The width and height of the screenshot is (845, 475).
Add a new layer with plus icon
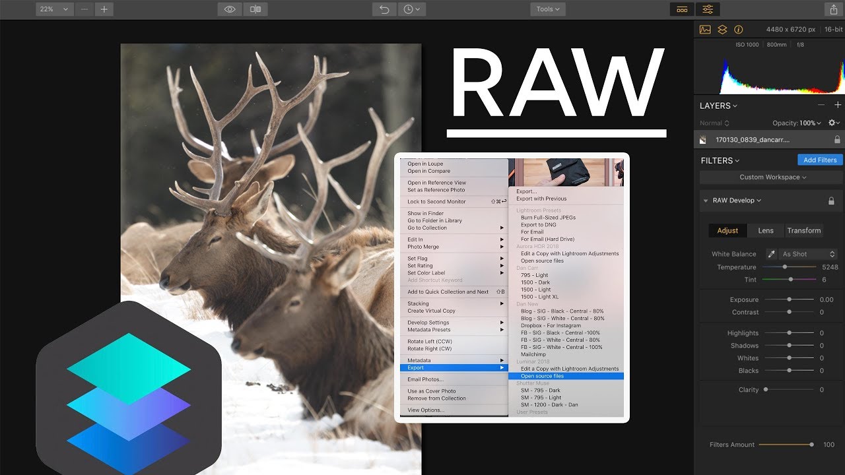click(838, 105)
